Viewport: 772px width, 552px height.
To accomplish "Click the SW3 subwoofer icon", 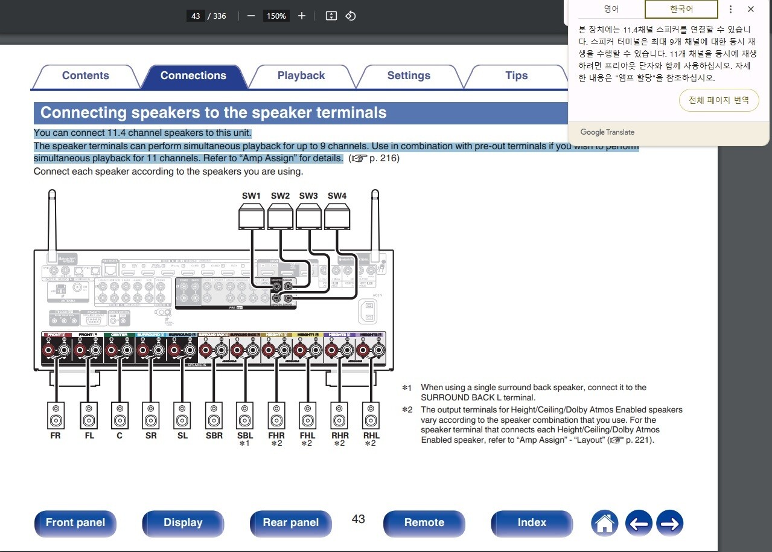I will [x=308, y=216].
